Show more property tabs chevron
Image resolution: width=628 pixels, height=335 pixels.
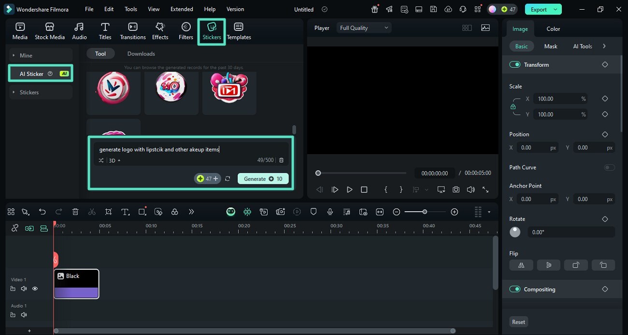point(604,46)
